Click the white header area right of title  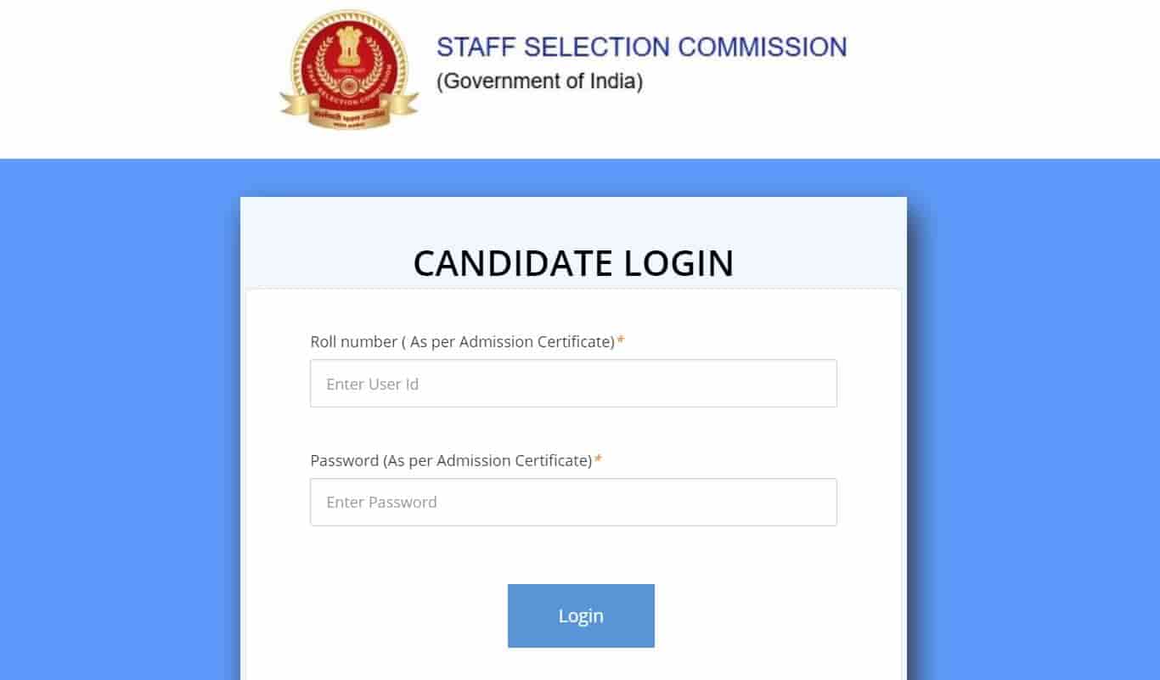coord(1002,76)
